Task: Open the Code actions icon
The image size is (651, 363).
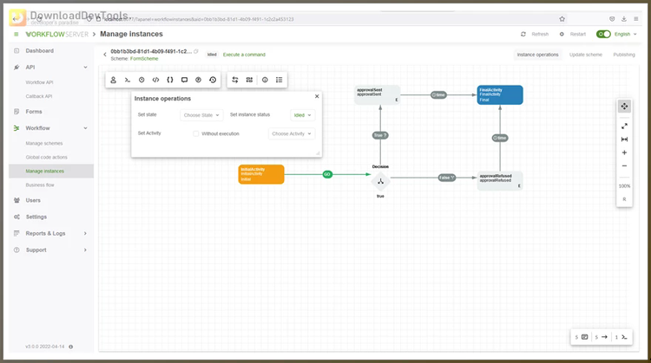Action: (x=155, y=80)
